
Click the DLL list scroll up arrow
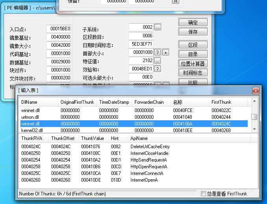pos(254,101)
